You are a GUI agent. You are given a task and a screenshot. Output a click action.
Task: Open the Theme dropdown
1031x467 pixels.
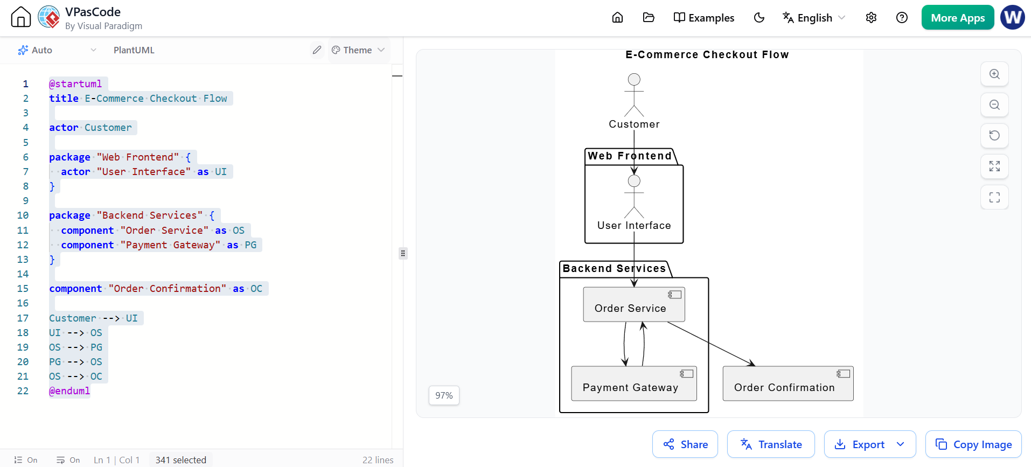pyautogui.click(x=358, y=50)
